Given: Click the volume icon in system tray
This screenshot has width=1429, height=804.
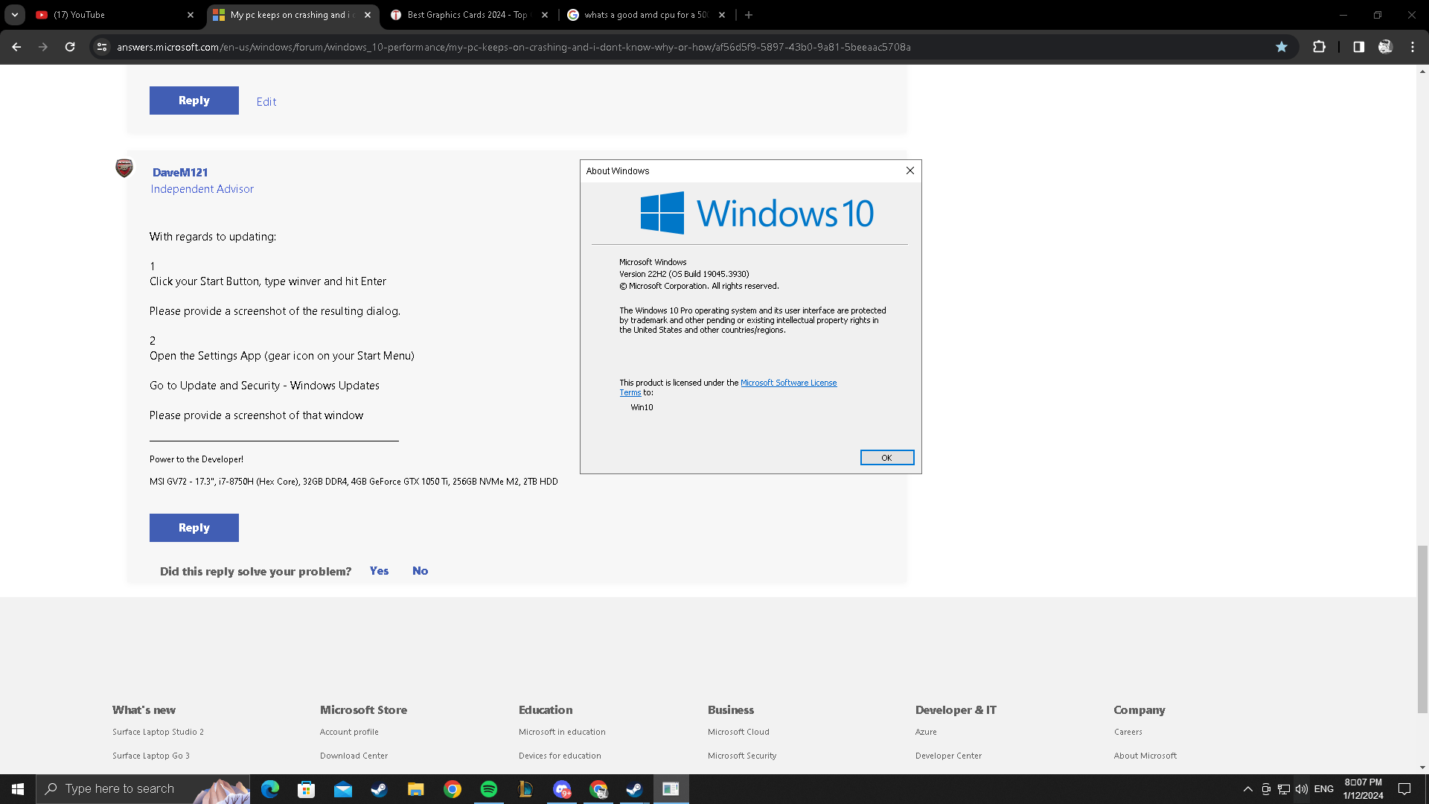Looking at the screenshot, I should (x=1301, y=789).
